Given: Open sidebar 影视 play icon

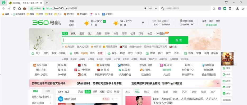Looking at the screenshot, I should coord(227,75).
